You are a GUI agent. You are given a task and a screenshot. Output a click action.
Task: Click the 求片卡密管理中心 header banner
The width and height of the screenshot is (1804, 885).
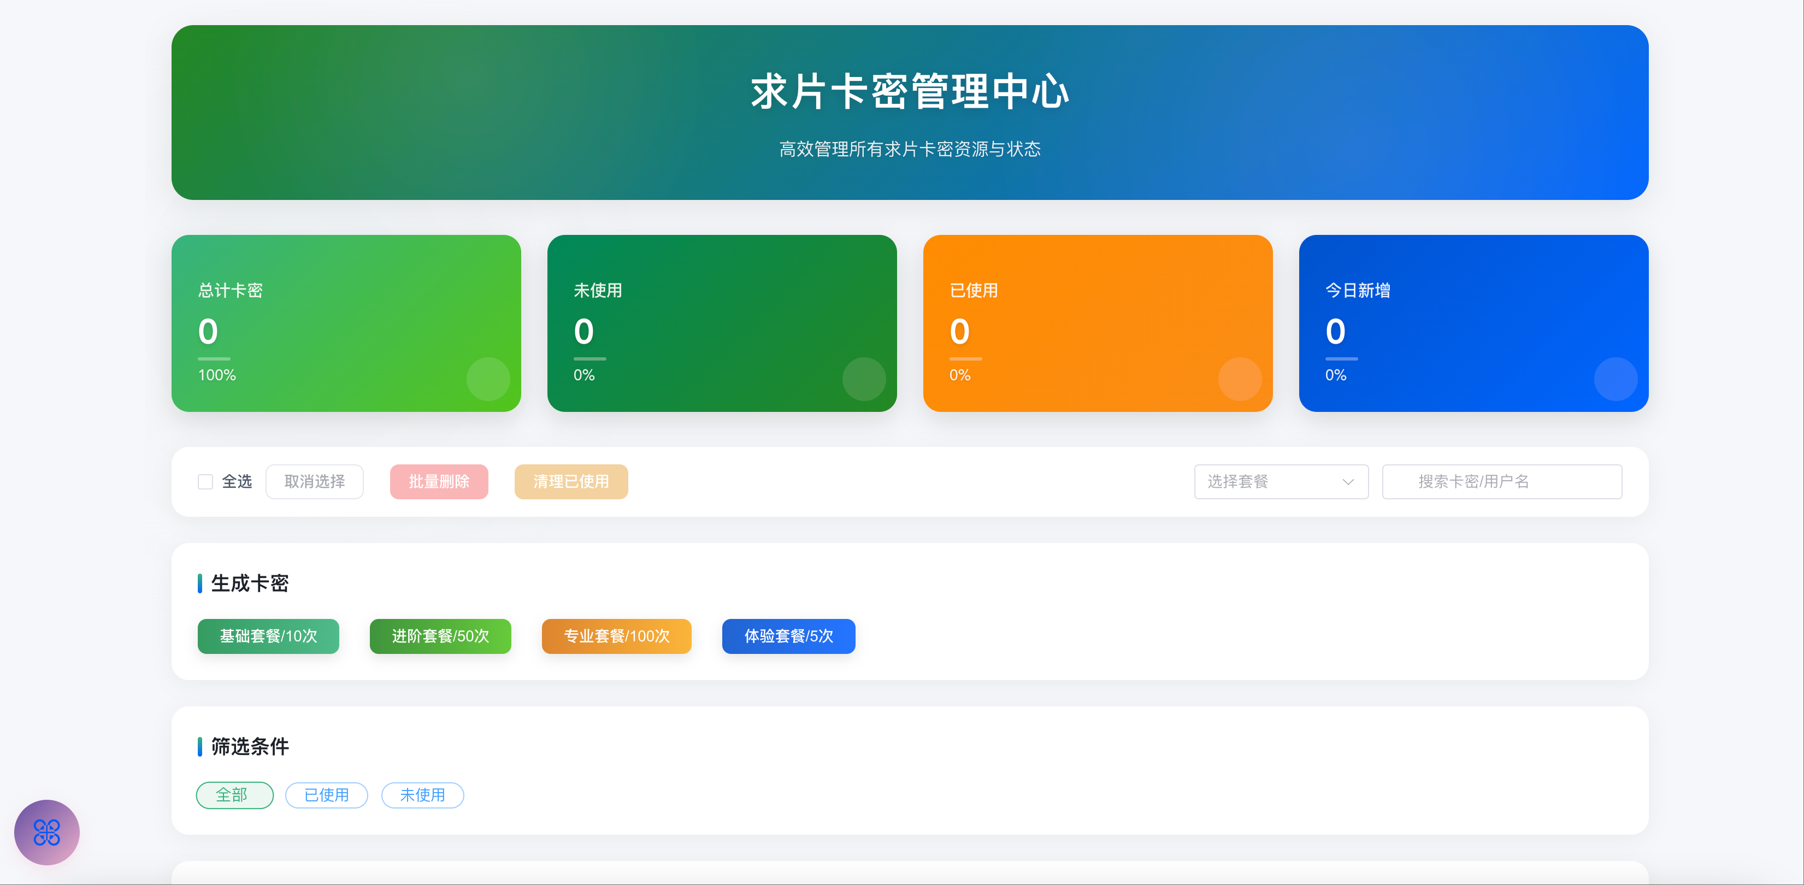909,112
